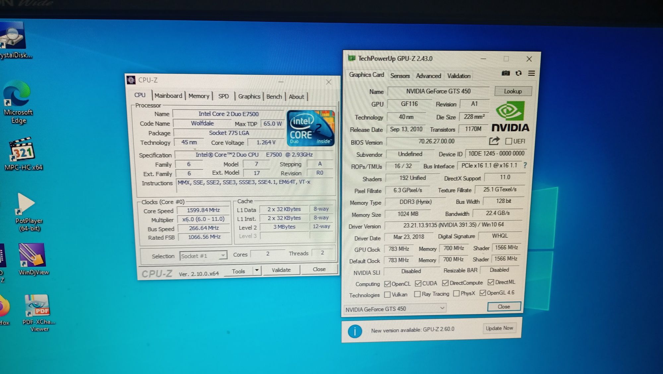Click the Shaders value 192 Unified

412,178
